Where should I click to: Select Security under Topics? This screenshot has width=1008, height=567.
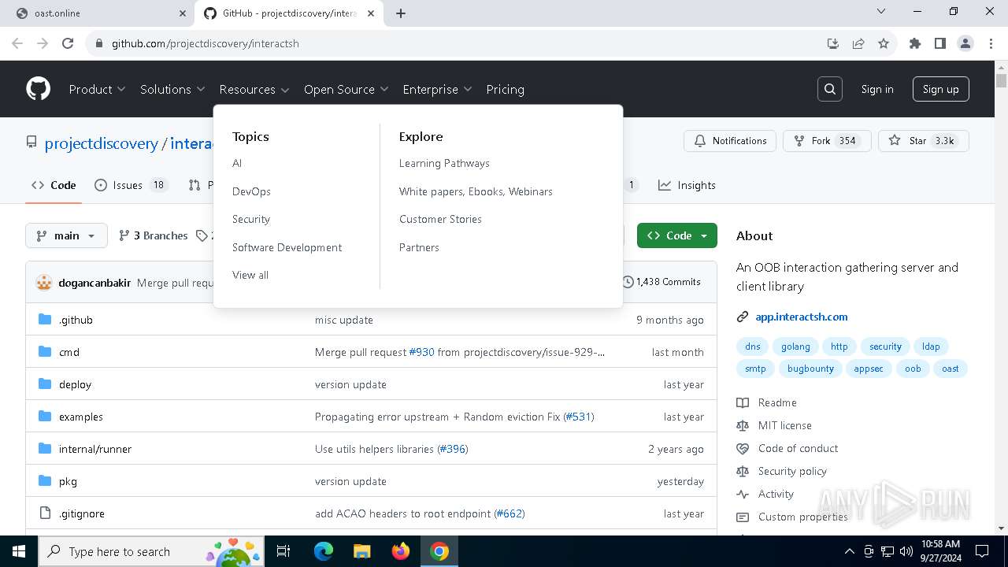tap(251, 219)
